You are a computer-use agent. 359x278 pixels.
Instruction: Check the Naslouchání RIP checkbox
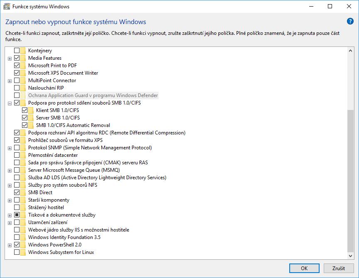[17, 88]
